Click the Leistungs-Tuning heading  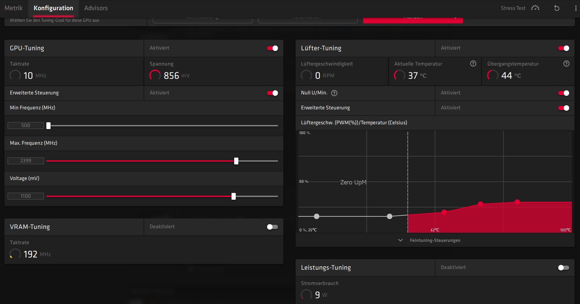click(326, 268)
